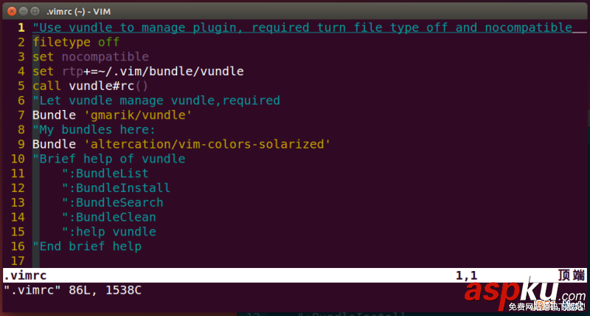Click the window title '.vimrc (~) - VIM'
The height and width of the screenshot is (316, 590).
coord(78,11)
